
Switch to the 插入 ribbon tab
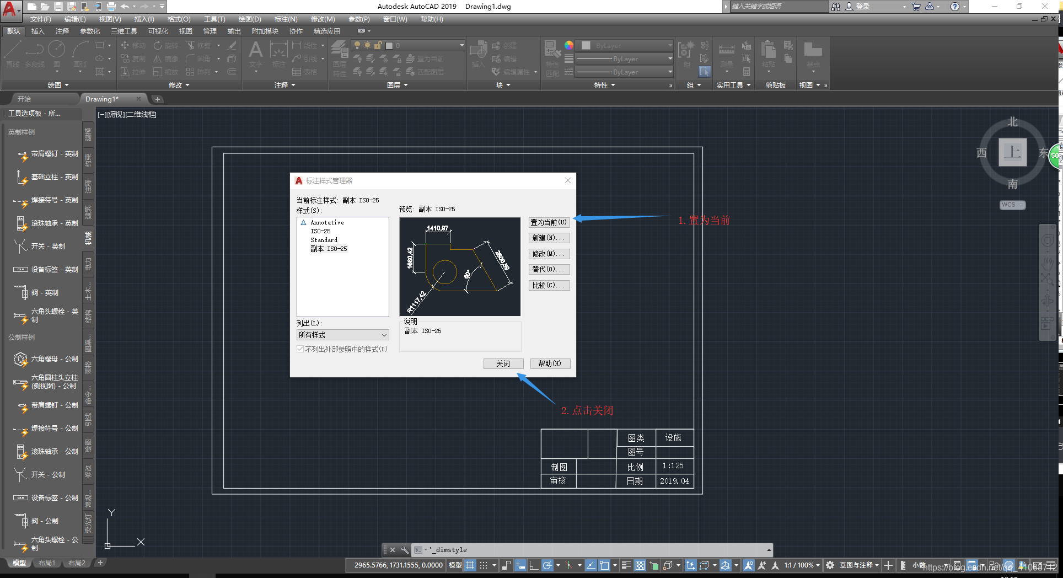[37, 31]
